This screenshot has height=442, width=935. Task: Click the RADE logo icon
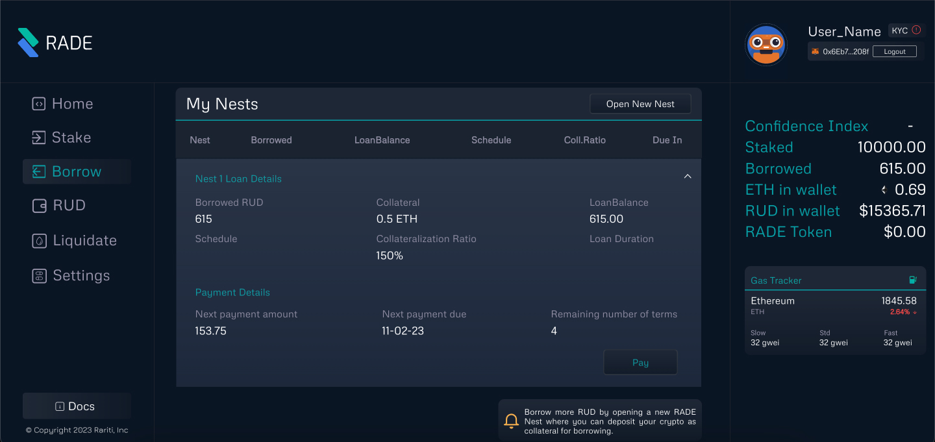point(29,42)
